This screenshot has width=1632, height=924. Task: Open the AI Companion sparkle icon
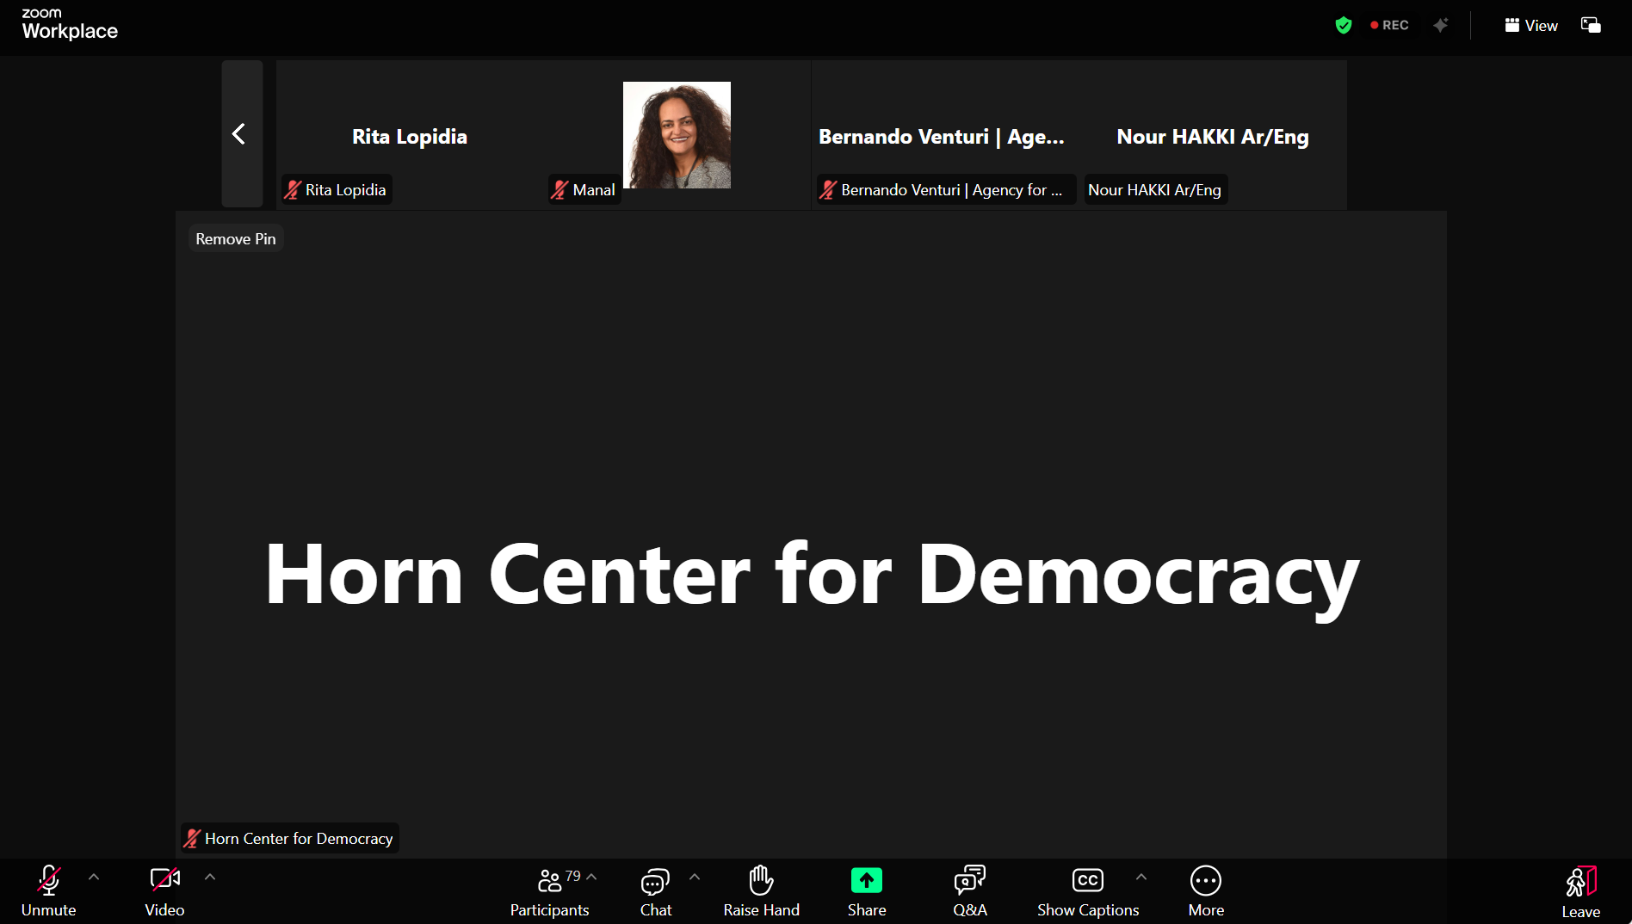coord(1441,25)
